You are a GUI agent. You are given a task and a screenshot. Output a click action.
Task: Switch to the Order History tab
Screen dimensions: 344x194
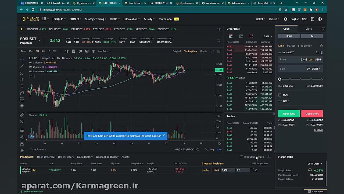pyautogui.click(x=66, y=157)
